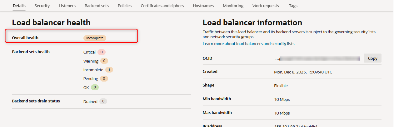
Task: Click the Pending count badge
Action: point(104,78)
